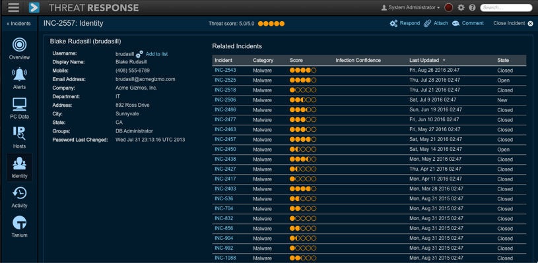Image resolution: width=538 pixels, height=263 pixels.
Task: Open the Activity history section
Action: click(x=19, y=197)
